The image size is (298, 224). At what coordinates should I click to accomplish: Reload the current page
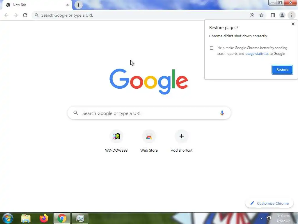(x=25, y=15)
